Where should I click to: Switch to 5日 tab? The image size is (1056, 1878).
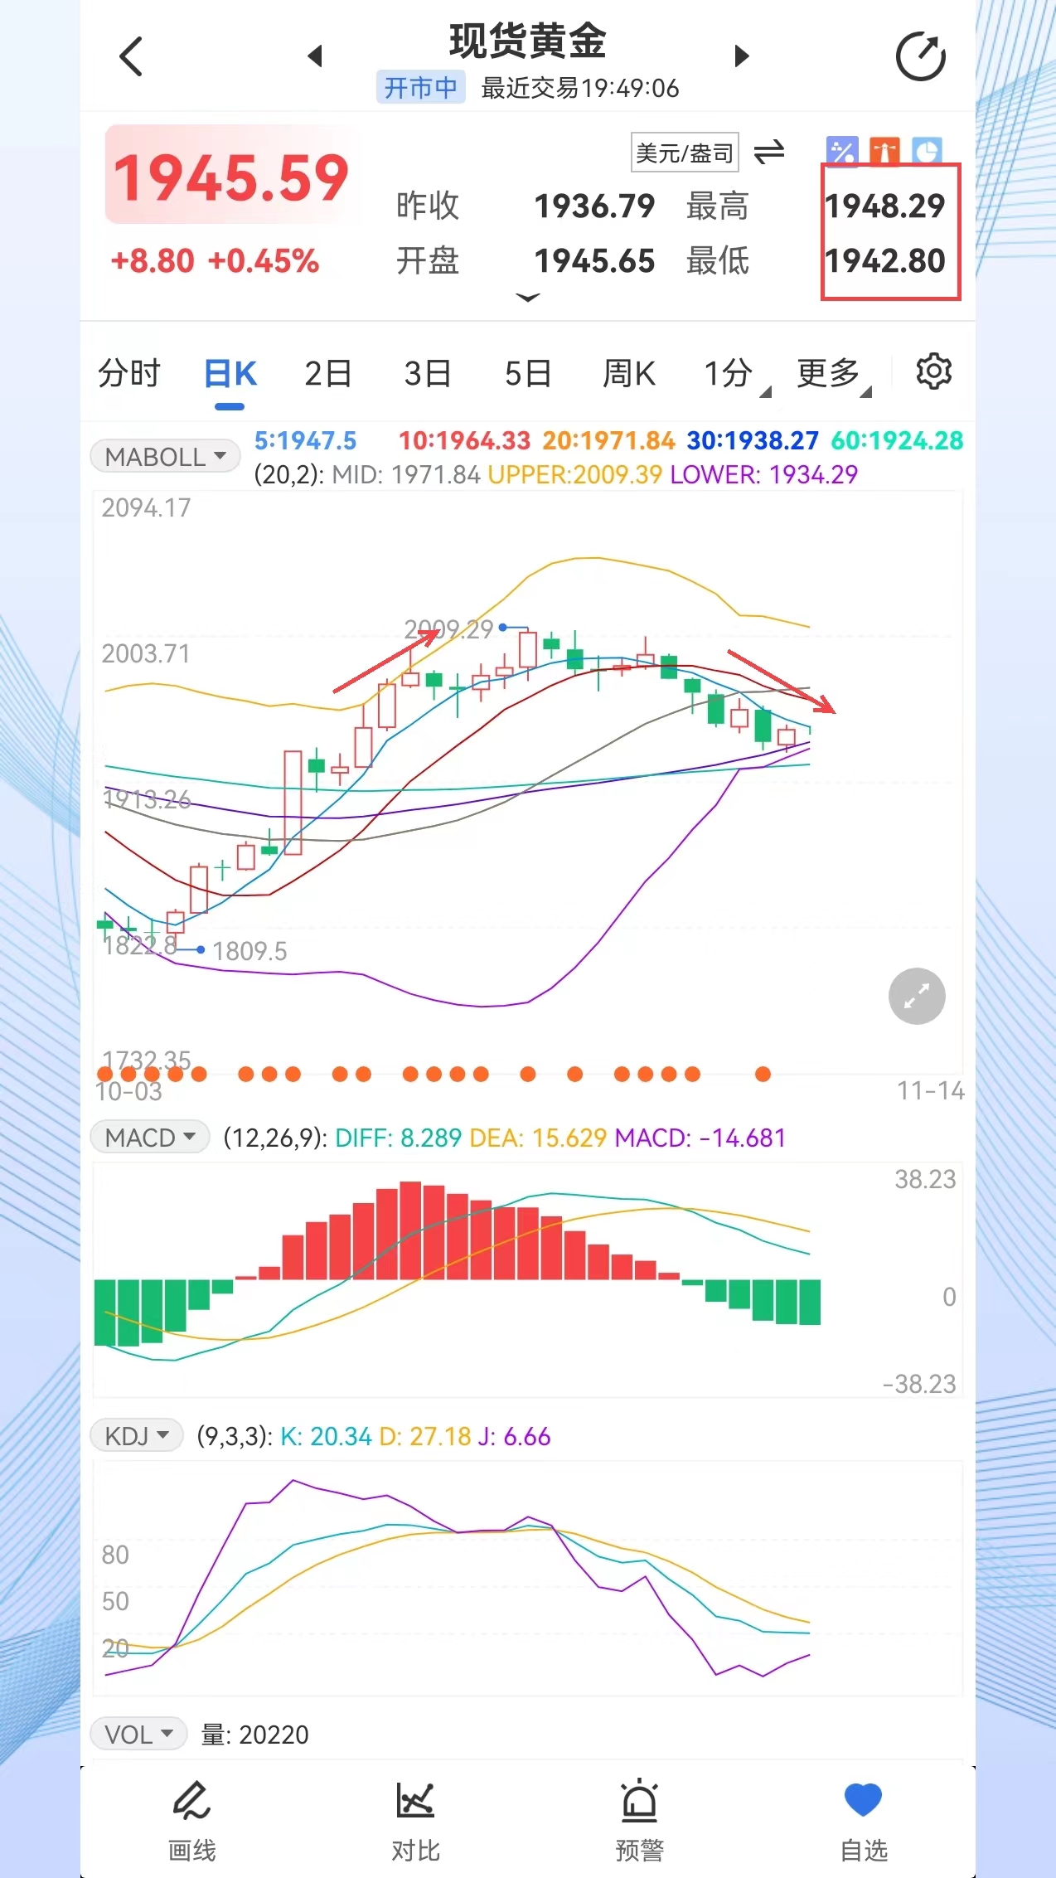528,373
